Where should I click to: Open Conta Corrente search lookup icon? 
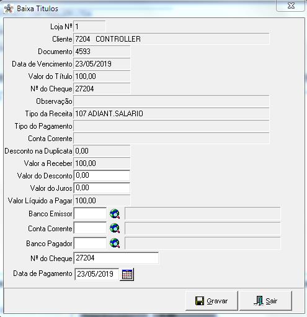[x=115, y=228]
